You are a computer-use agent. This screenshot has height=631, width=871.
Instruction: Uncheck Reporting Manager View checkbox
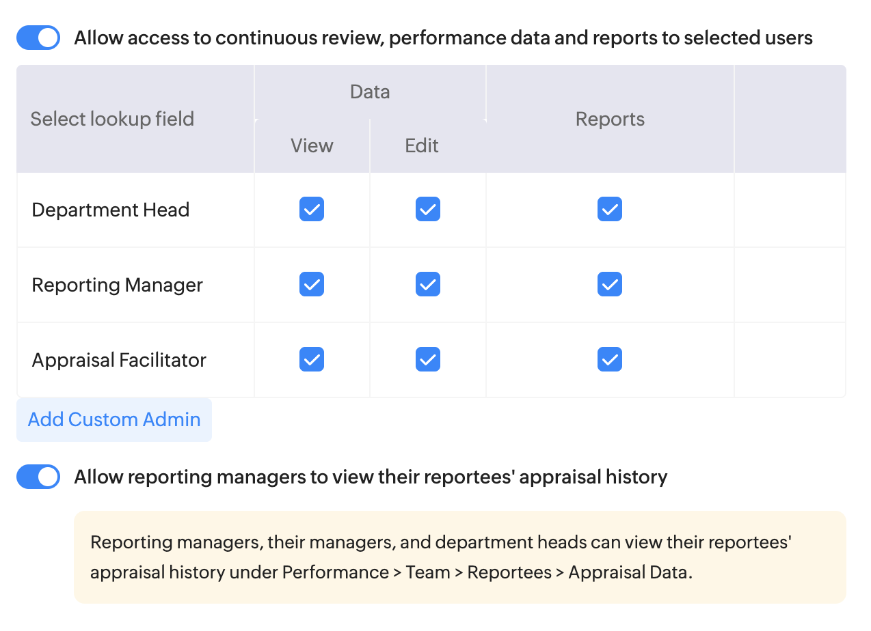click(x=312, y=285)
